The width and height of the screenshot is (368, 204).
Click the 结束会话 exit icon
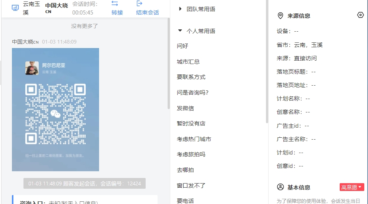pyautogui.click(x=139, y=3)
